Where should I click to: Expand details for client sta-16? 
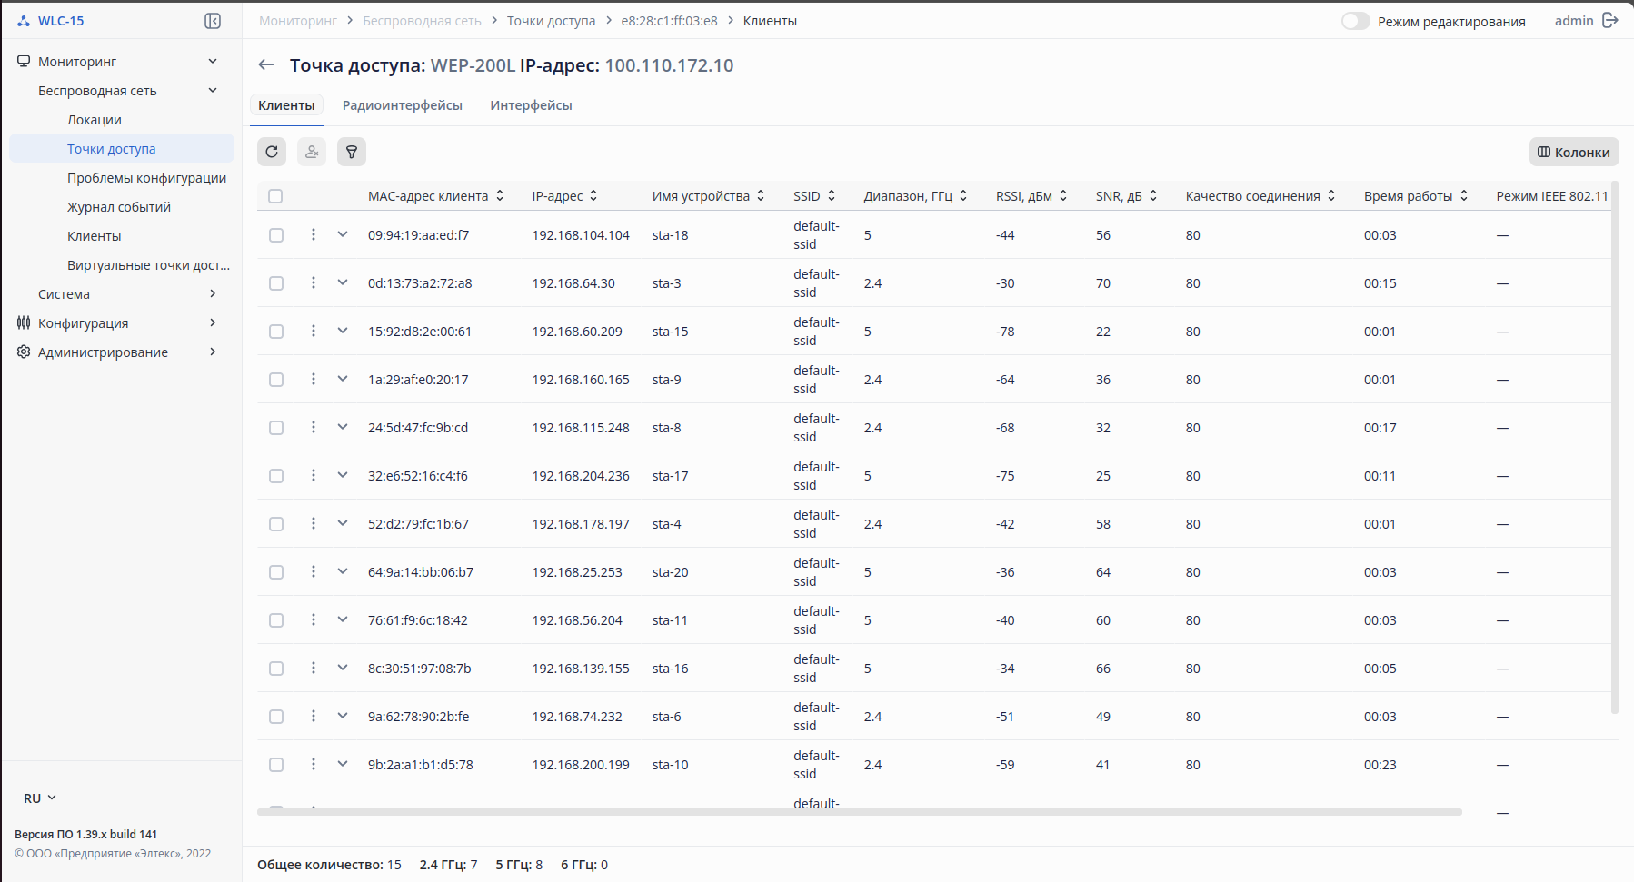(x=343, y=668)
